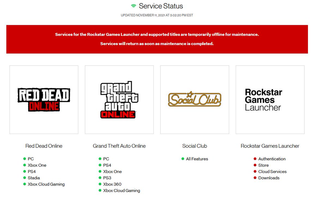The width and height of the screenshot is (327, 207).
Task: Click the red status dot beside Store
Action: 255,165
